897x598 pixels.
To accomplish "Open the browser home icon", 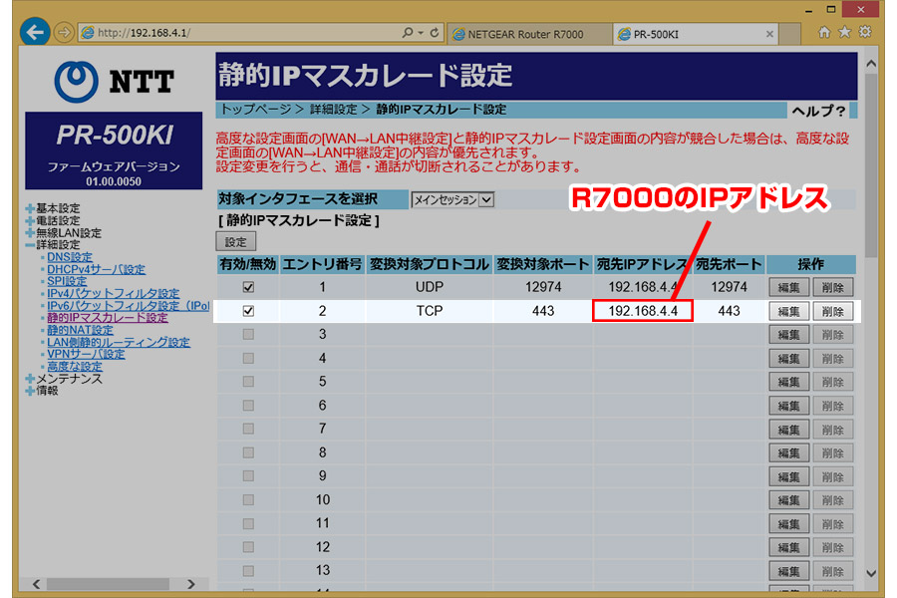I will [824, 33].
